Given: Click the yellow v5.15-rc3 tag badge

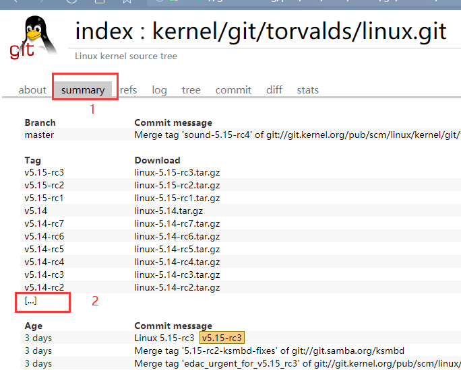Looking at the screenshot, I should 222,338.
